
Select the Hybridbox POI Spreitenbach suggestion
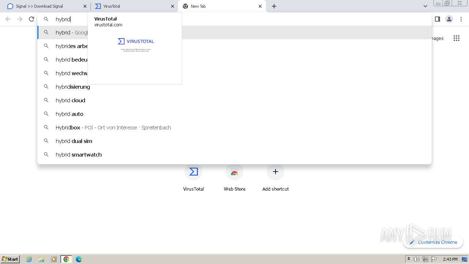tap(234, 128)
